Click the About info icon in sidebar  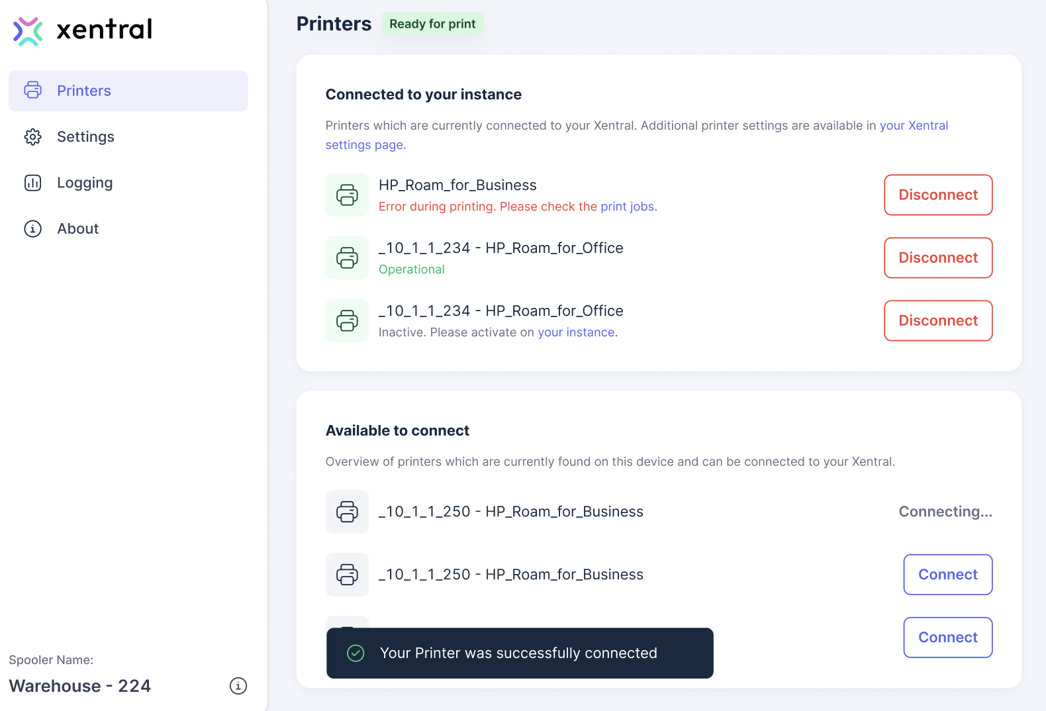tap(32, 229)
